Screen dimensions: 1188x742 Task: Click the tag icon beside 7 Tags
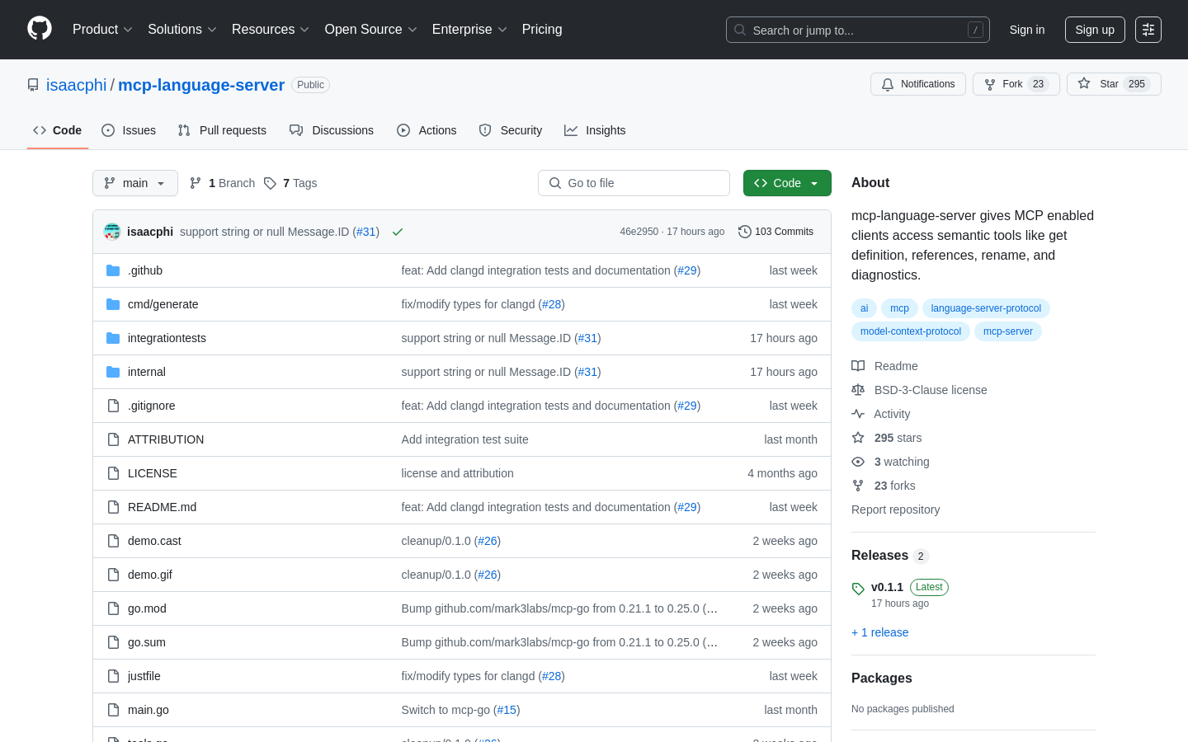click(270, 183)
